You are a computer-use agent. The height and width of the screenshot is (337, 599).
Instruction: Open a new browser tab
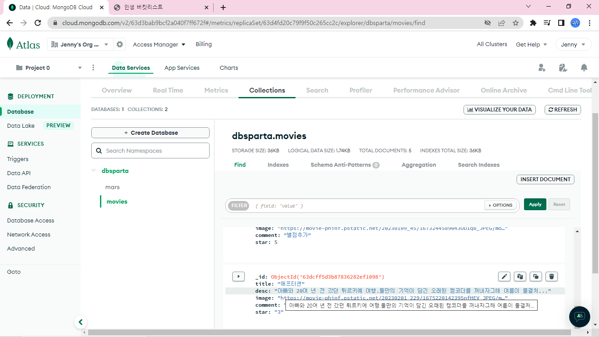(223, 7)
